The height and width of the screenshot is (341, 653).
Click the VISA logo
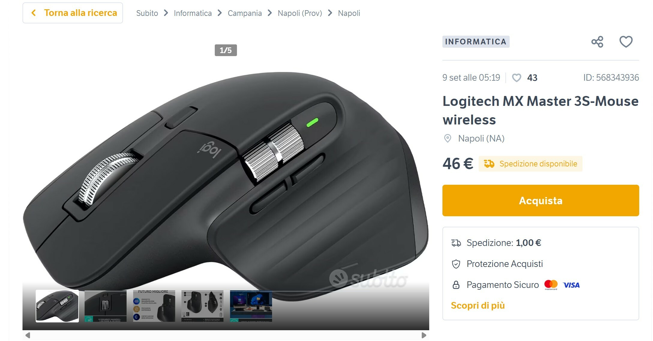571,285
